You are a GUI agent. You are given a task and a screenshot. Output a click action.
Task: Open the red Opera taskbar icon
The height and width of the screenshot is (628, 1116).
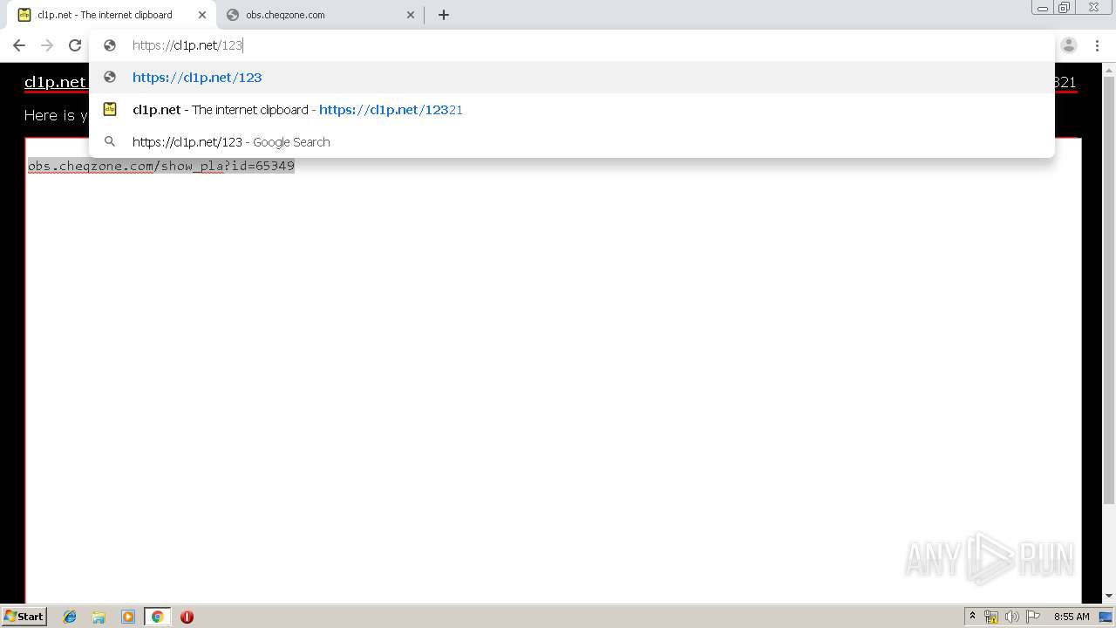pos(187,617)
